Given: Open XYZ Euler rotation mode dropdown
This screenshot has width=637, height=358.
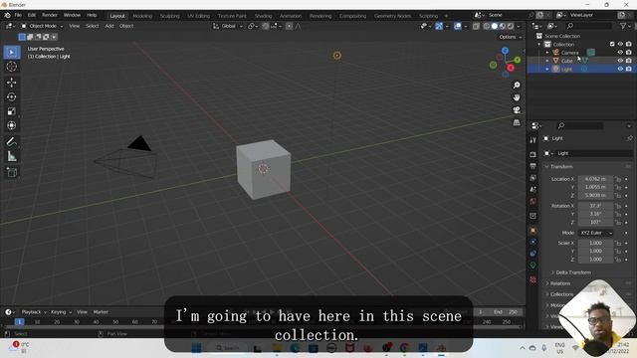Looking at the screenshot, I should (x=596, y=233).
